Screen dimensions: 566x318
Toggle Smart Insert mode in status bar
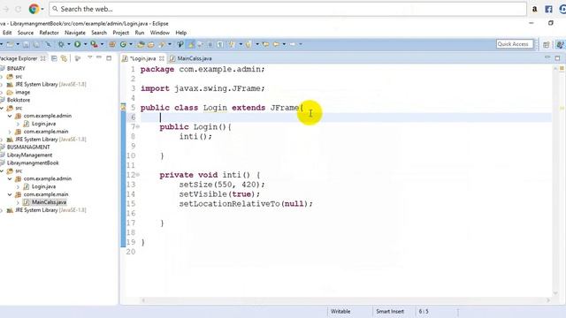click(x=390, y=311)
